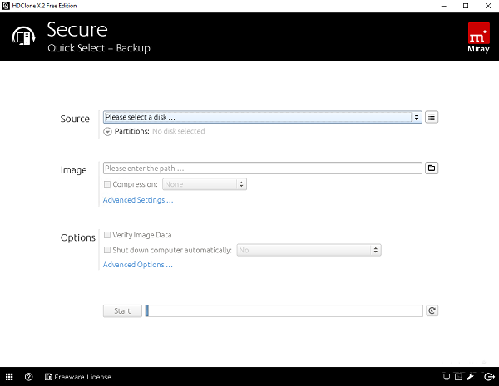
Task: Open the wrench settings icon
Action: coord(470,377)
